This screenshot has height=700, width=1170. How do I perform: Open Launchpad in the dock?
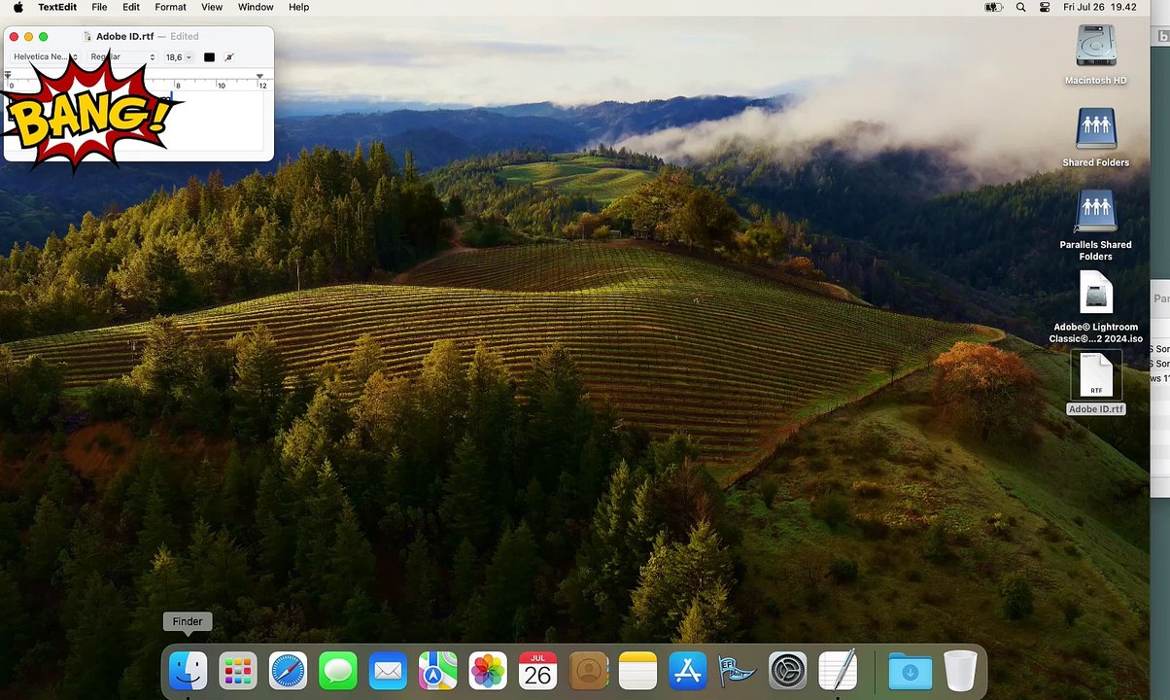(238, 671)
